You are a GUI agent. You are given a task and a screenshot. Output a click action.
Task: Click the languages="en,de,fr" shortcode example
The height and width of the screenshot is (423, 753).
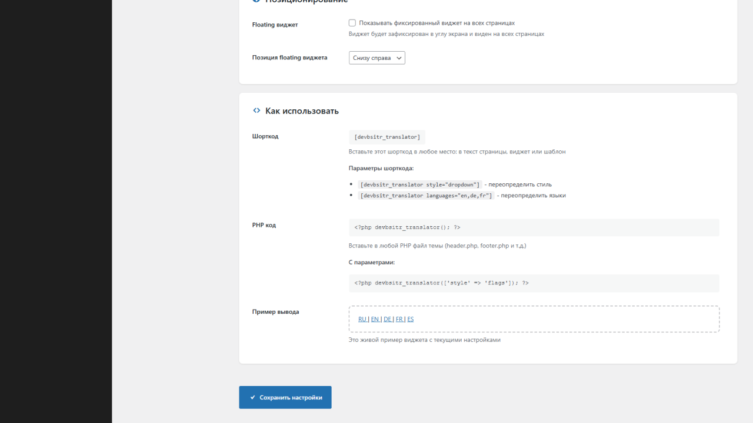[426, 196]
